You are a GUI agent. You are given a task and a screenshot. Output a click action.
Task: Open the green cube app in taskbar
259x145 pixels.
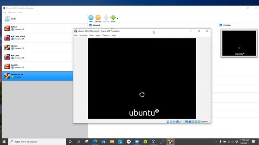click(x=145, y=141)
